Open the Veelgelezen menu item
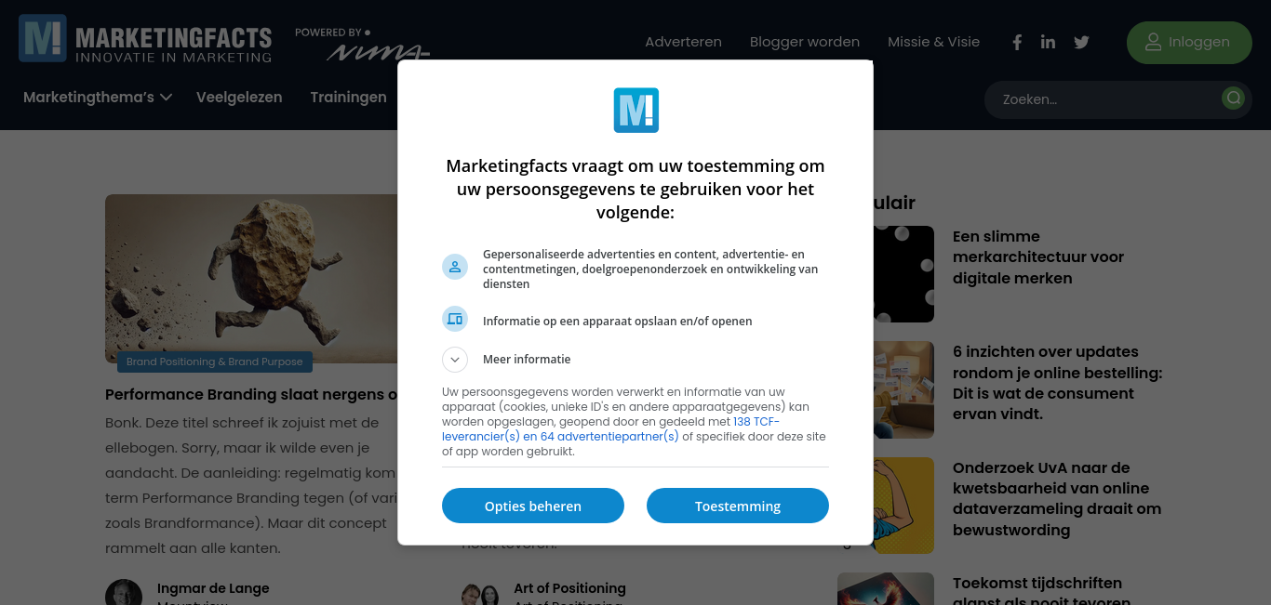 click(x=239, y=97)
